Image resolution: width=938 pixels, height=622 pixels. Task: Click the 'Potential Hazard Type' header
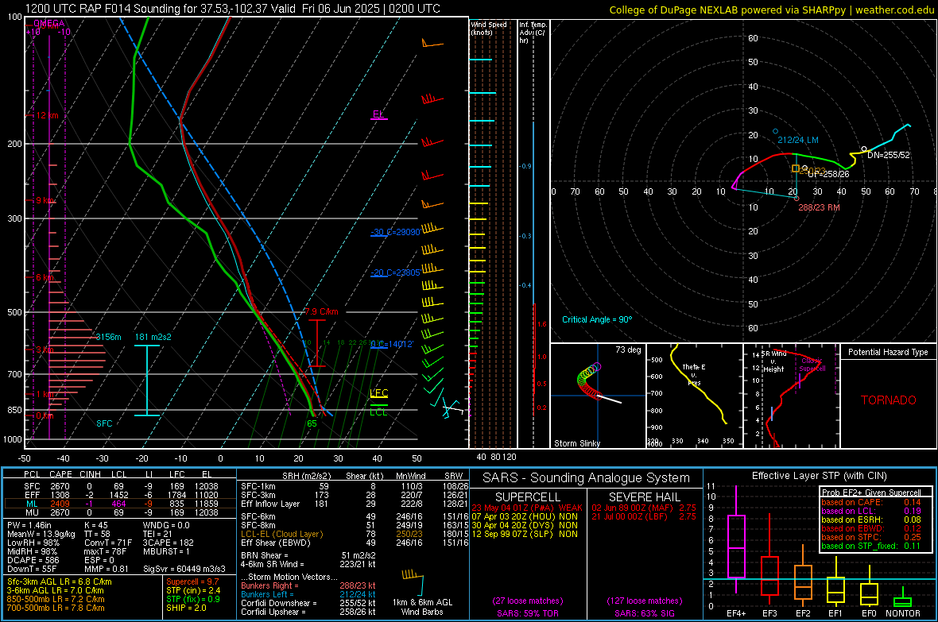888,352
